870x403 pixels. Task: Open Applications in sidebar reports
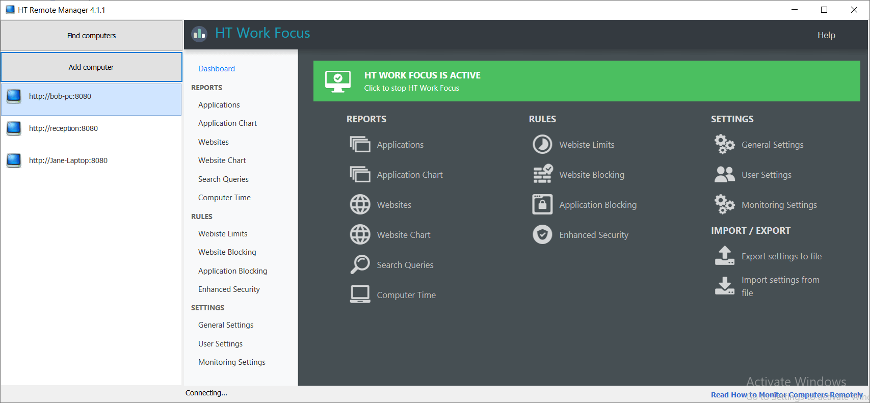tap(219, 105)
